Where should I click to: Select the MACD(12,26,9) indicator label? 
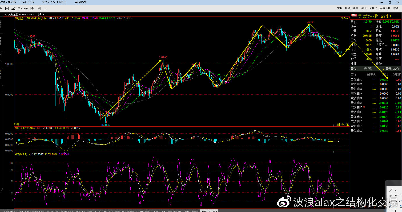[23, 128]
